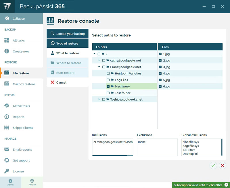This screenshot has height=188, width=230.
Task: Go to Type of restore step
Action: tap(68, 43)
